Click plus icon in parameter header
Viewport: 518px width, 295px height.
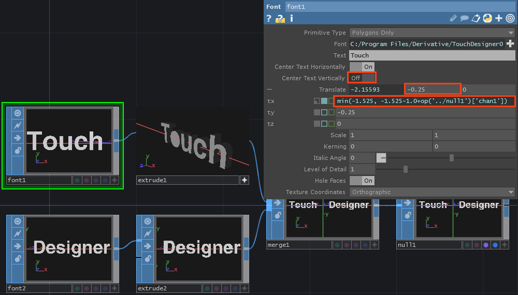[x=499, y=19]
